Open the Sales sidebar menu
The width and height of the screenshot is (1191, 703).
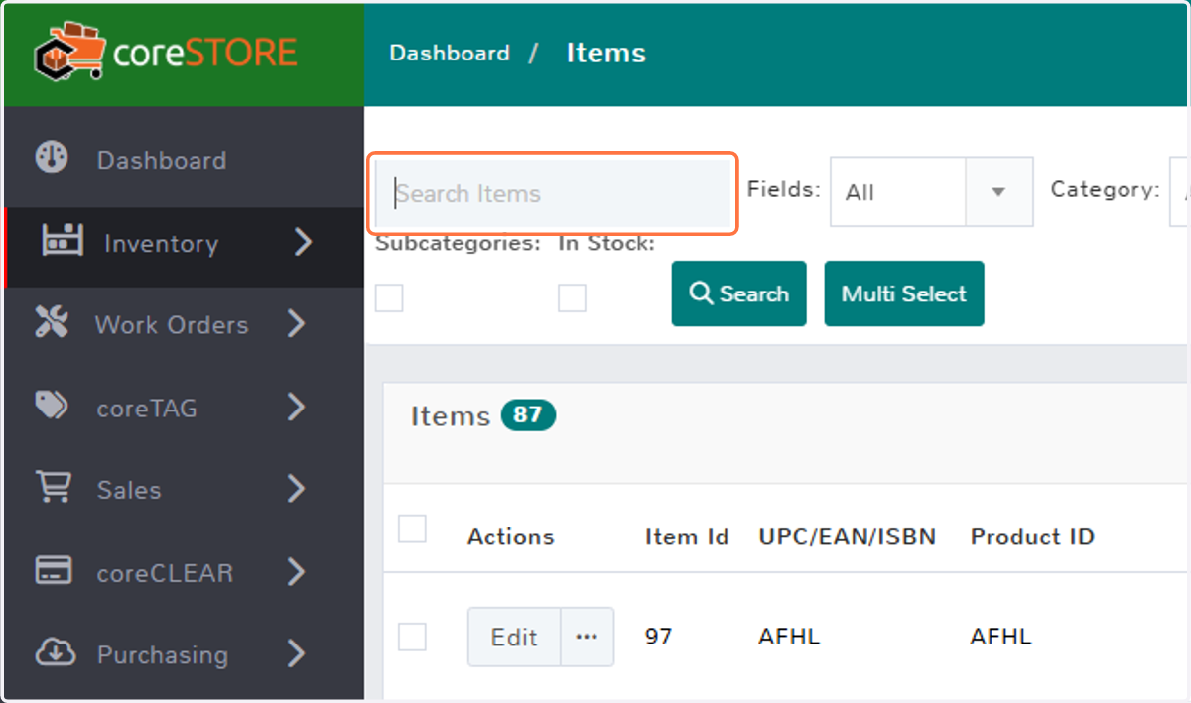[x=184, y=489]
